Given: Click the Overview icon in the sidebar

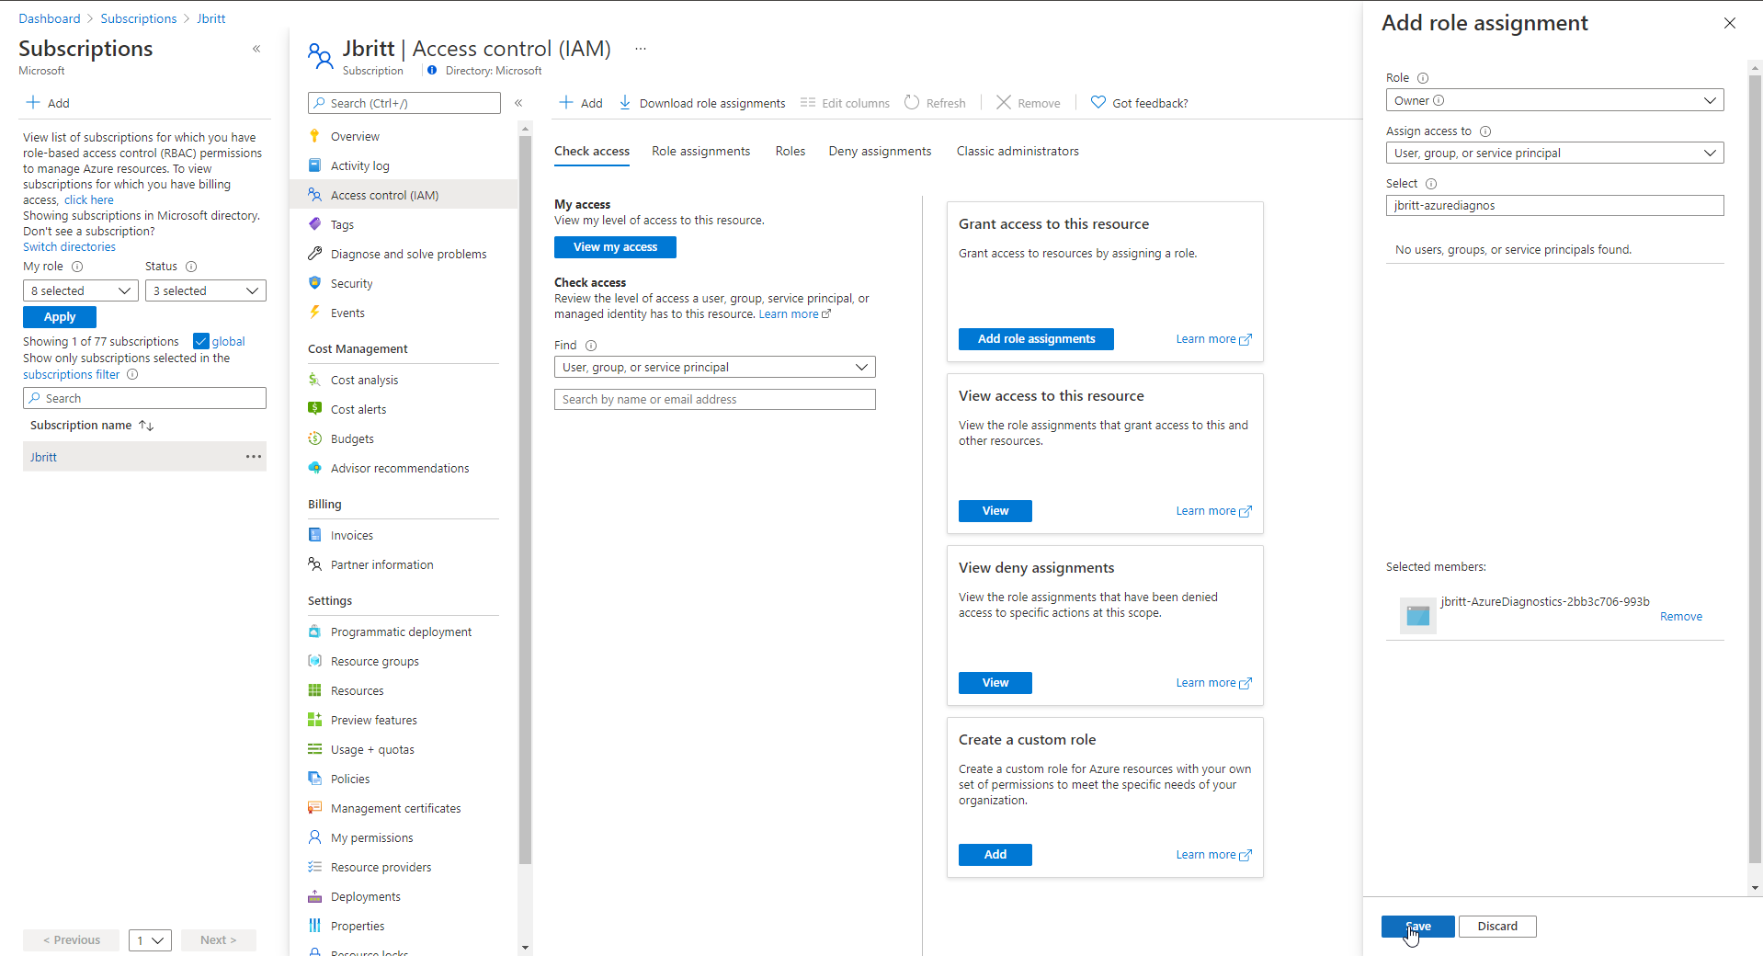Looking at the screenshot, I should point(314,136).
